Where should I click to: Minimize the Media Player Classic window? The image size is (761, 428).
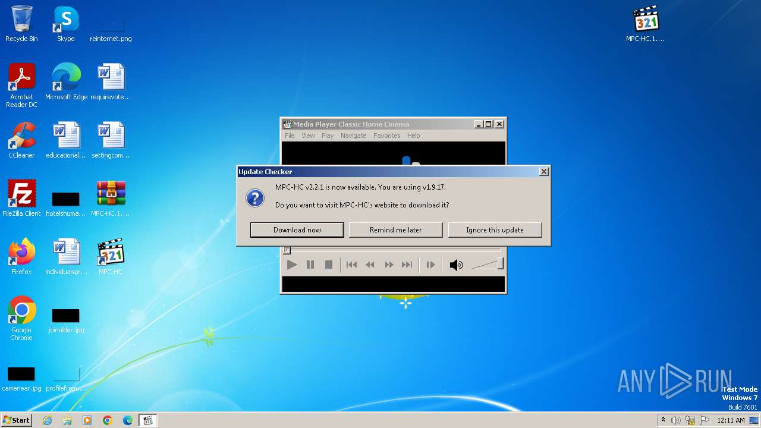pyautogui.click(x=479, y=124)
